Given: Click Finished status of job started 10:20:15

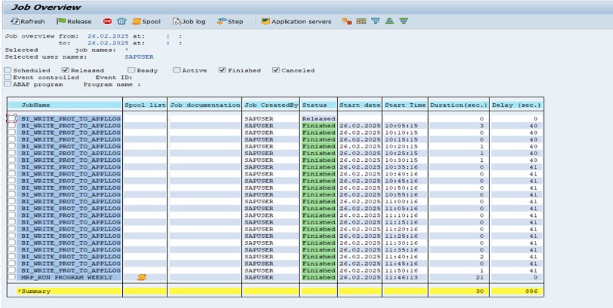Looking at the screenshot, I should coord(319,146).
